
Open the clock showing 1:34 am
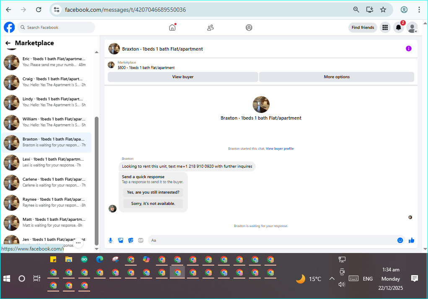(391, 270)
